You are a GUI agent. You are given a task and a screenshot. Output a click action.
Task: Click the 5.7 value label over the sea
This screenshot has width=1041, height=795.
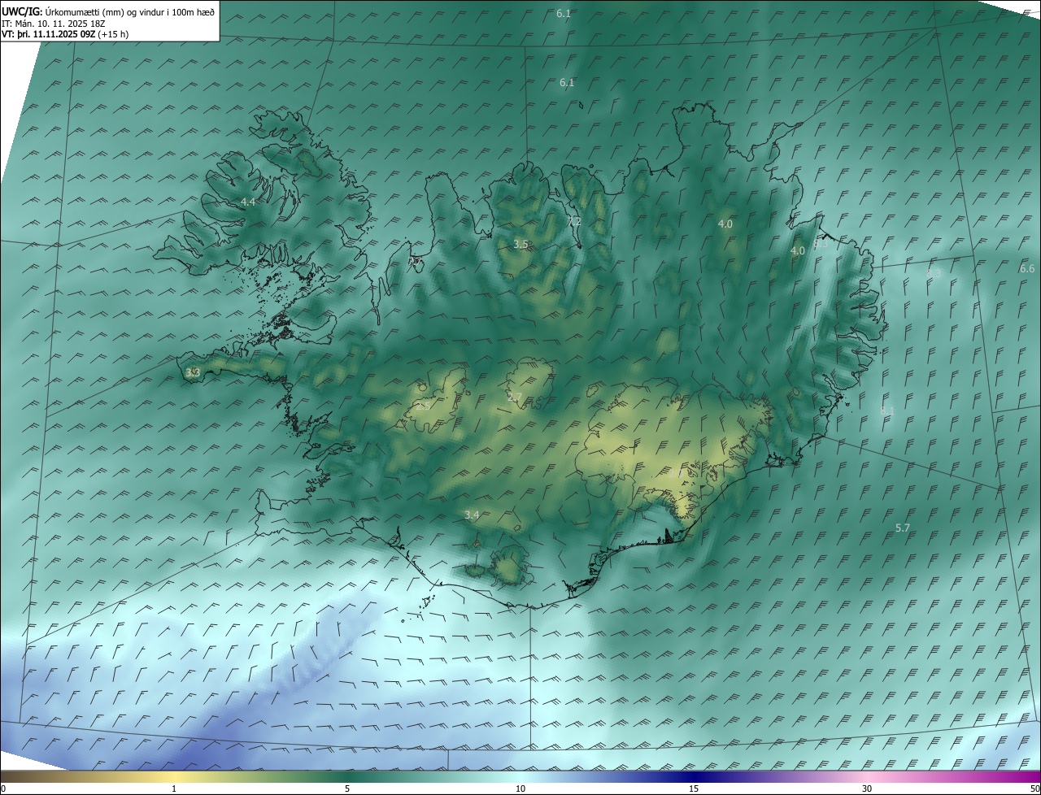903,528
